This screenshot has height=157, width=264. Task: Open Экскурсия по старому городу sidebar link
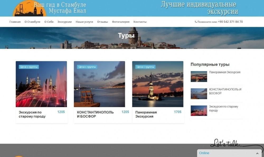(224, 108)
